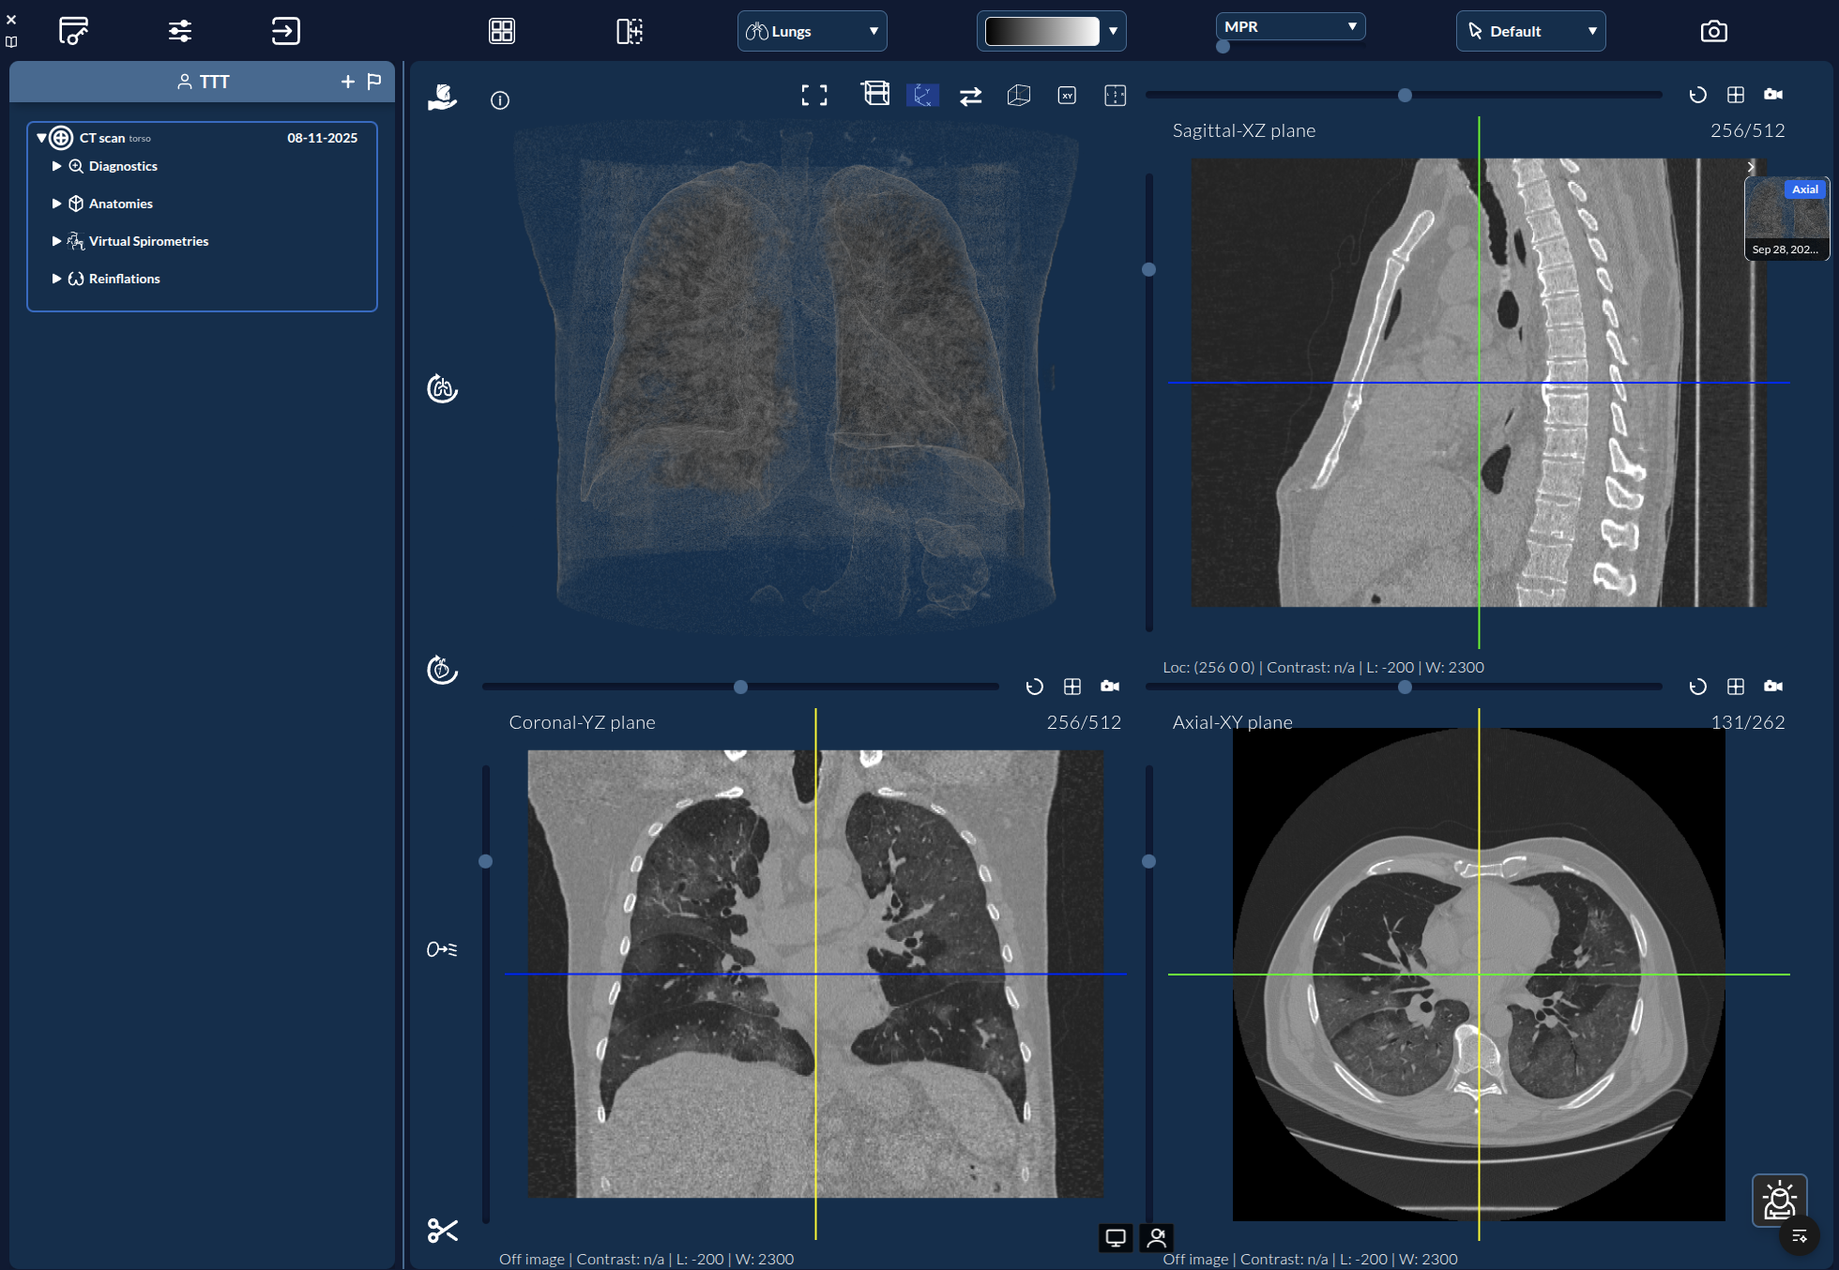Collapse the thumbnail panel chevron arrow
The width and height of the screenshot is (1839, 1270).
click(1751, 167)
